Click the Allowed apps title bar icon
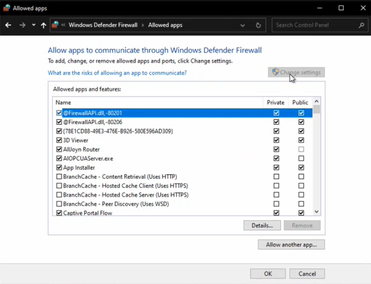 coord(6,8)
